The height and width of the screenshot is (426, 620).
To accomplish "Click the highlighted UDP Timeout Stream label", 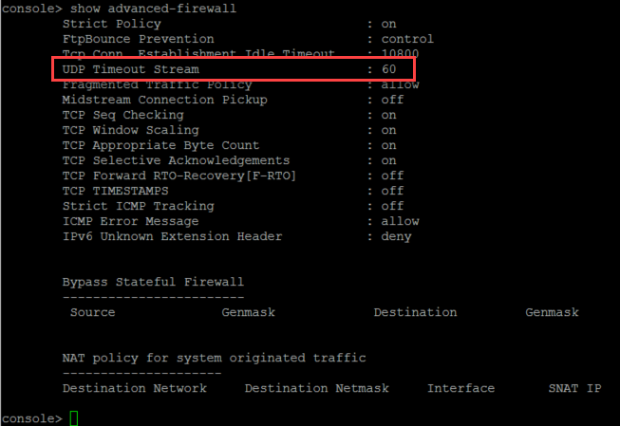I will 130,69.
